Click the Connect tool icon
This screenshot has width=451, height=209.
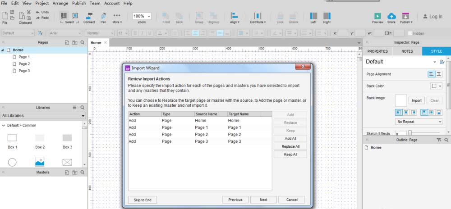pyautogui.click(x=89, y=16)
